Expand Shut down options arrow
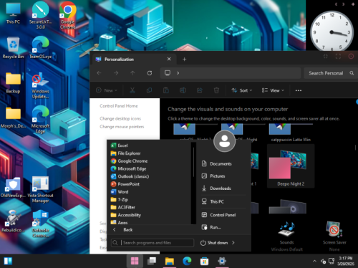 233,243
